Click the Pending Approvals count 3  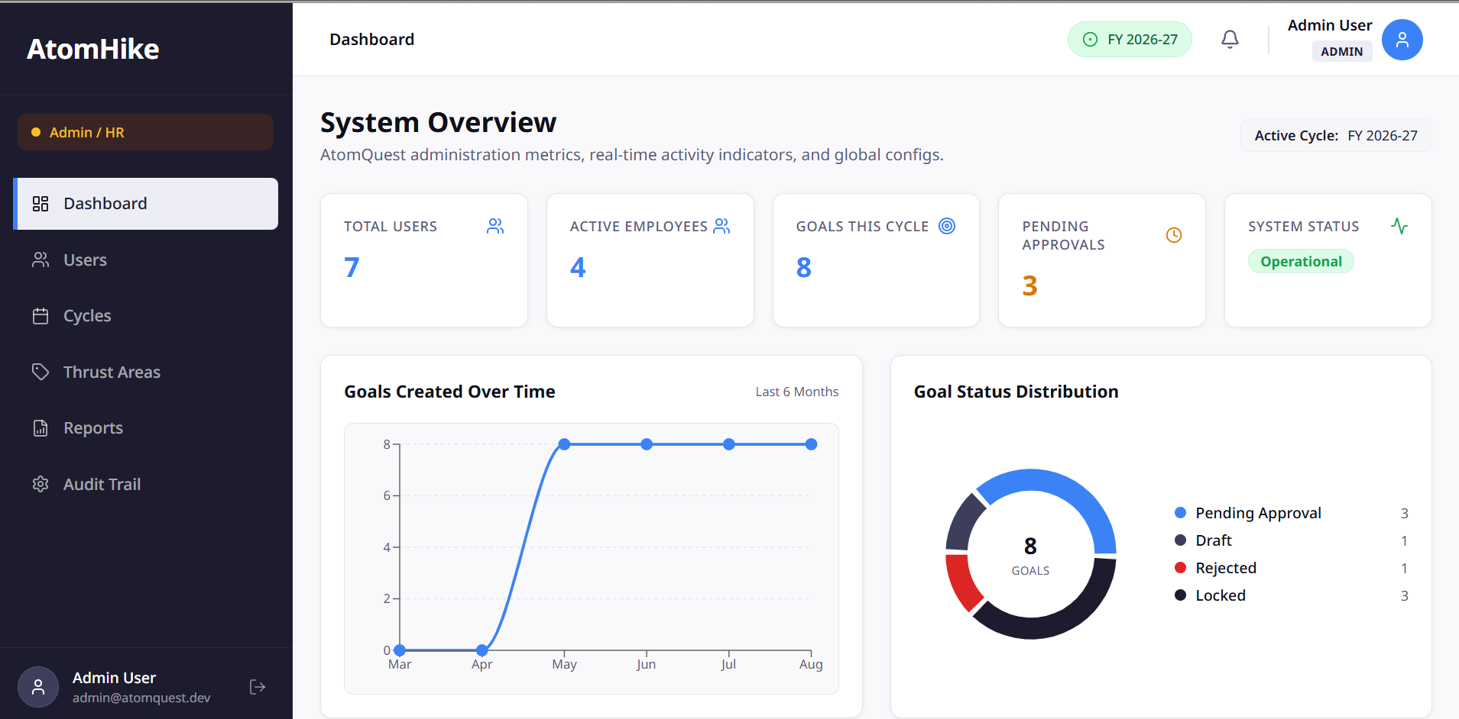1029,285
